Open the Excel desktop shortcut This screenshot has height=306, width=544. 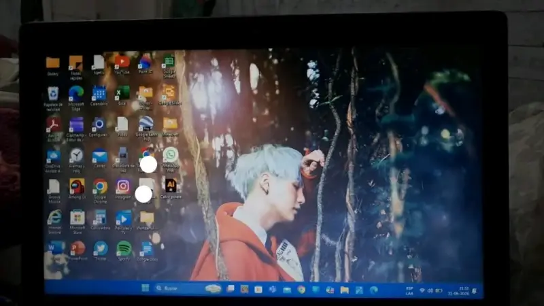(122, 96)
